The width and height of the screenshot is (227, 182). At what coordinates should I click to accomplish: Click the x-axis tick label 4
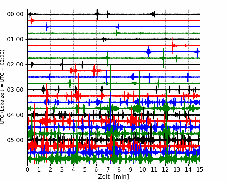click(x=73, y=169)
